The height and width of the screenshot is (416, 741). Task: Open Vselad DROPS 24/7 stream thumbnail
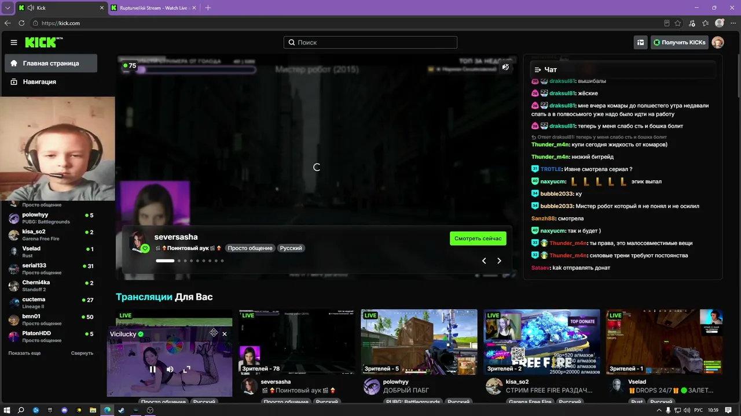coord(665,342)
